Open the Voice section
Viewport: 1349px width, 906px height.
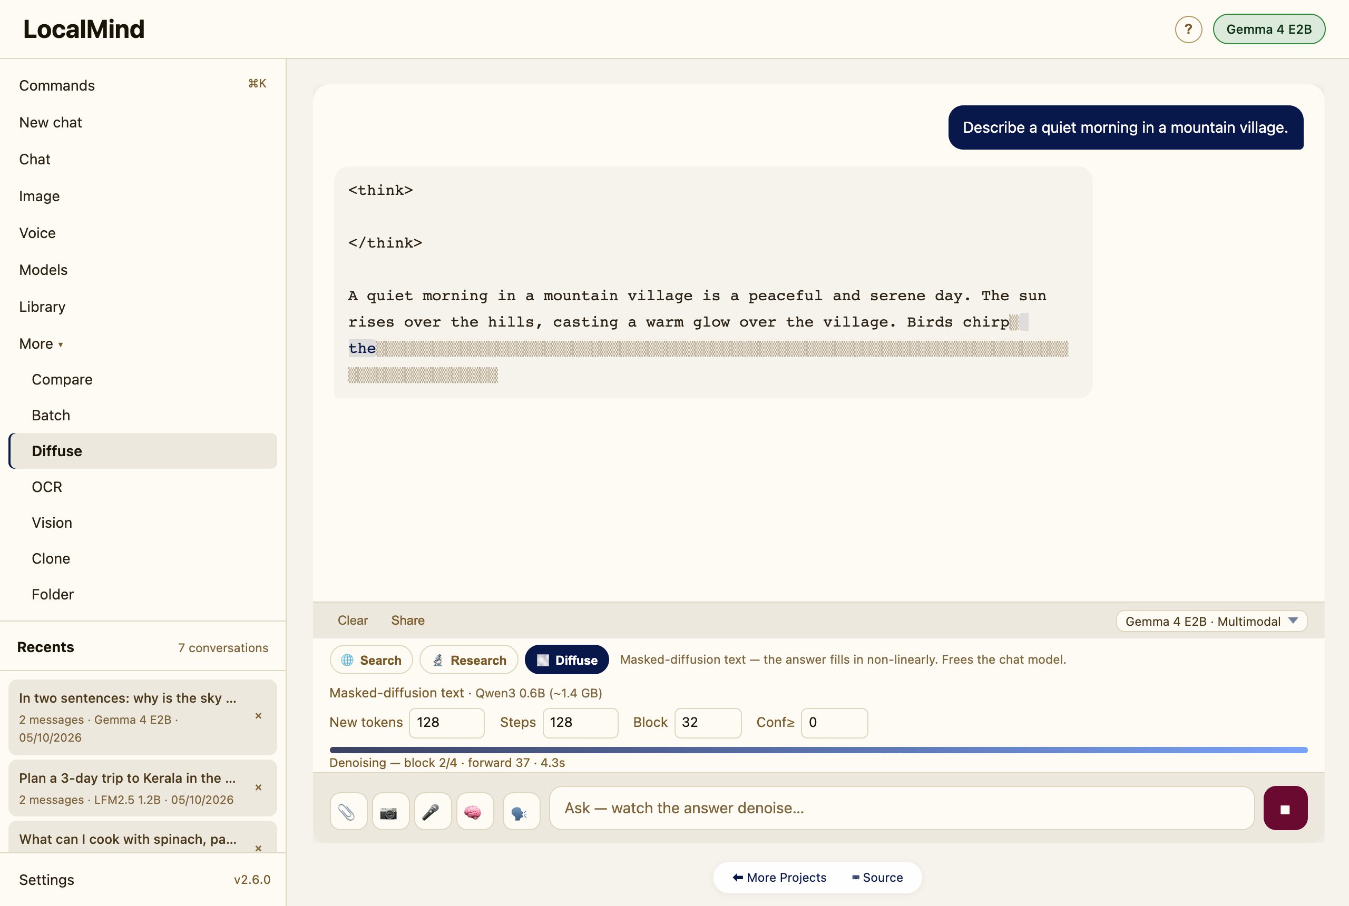(143, 233)
